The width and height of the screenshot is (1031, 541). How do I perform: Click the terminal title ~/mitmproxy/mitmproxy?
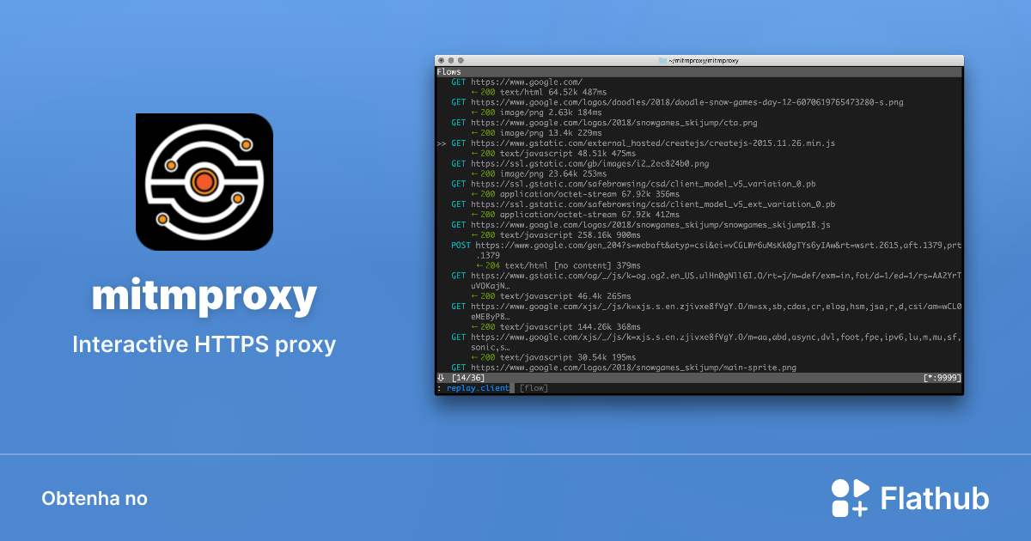tap(703, 60)
